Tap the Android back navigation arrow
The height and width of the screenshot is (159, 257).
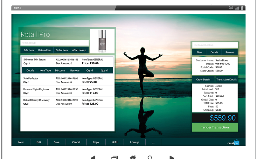[93, 157]
